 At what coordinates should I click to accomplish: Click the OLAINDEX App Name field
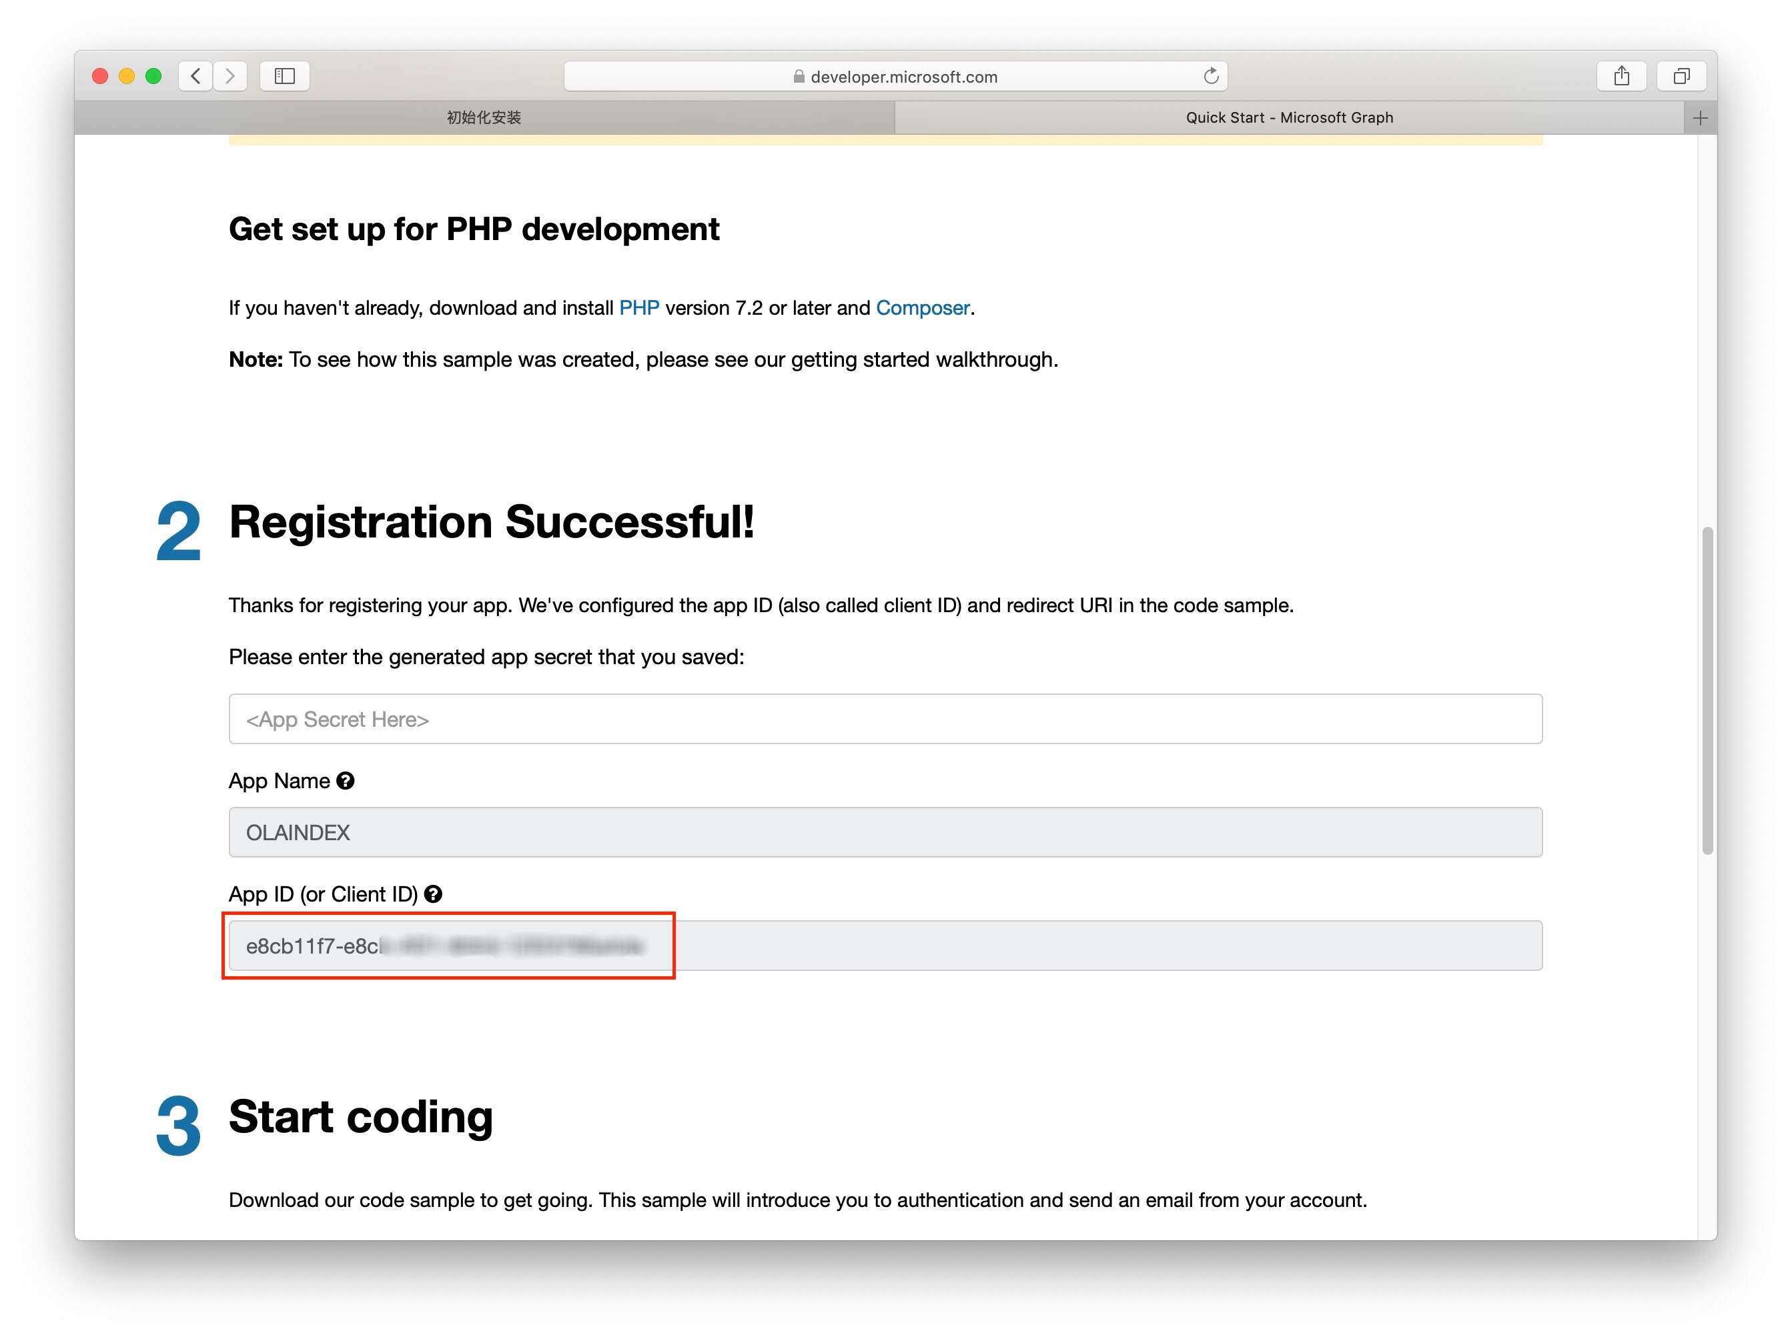pos(885,832)
